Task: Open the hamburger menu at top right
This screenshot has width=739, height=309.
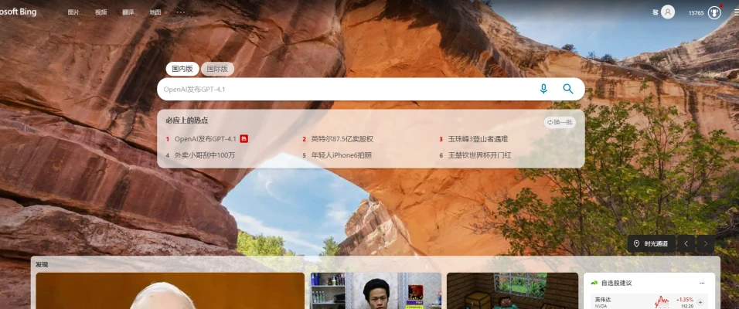Action: (736, 12)
